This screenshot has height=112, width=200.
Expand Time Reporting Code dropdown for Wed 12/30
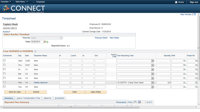coord(152,61)
